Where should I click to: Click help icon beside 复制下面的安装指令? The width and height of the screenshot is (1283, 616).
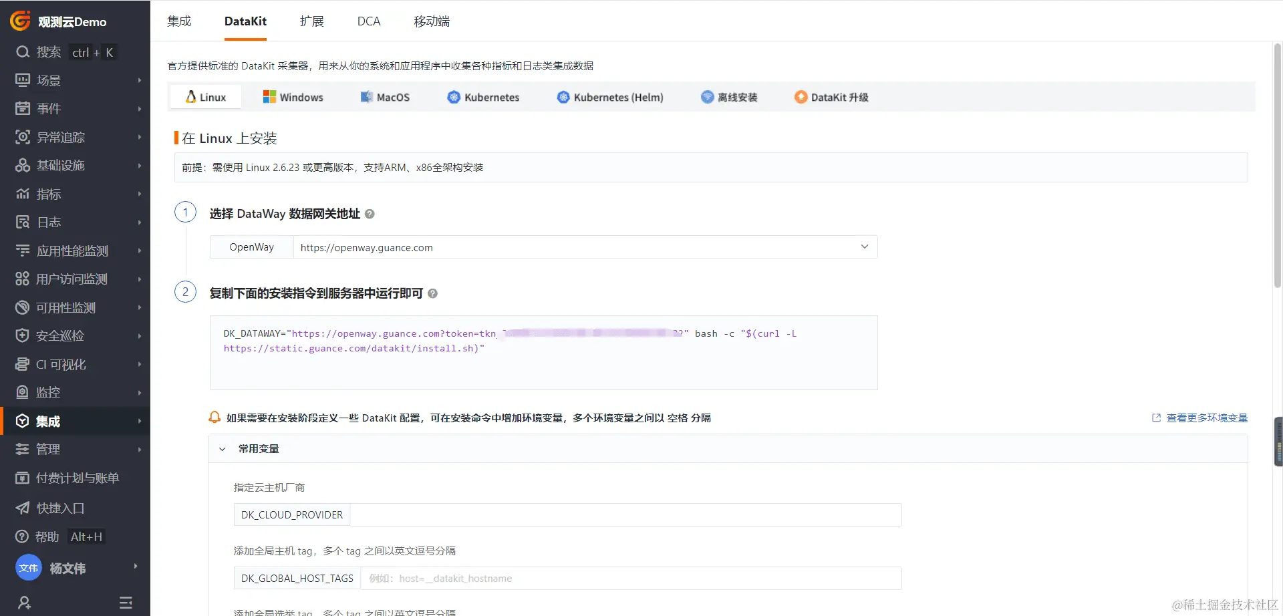432,293
